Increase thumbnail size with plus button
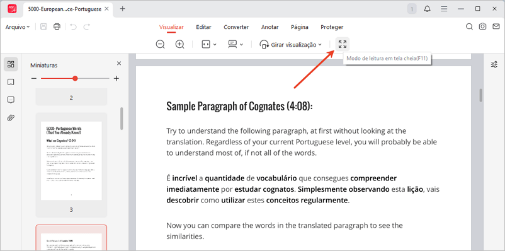The height and width of the screenshot is (251, 505). (116, 78)
